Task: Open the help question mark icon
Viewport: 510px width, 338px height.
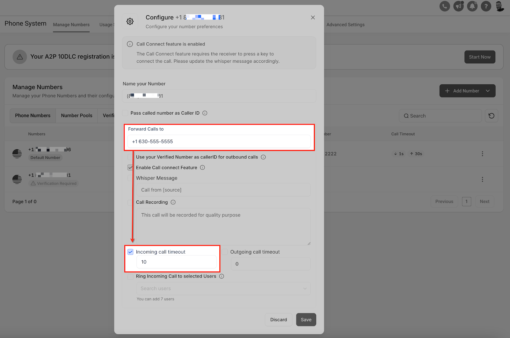Action: [x=486, y=6]
